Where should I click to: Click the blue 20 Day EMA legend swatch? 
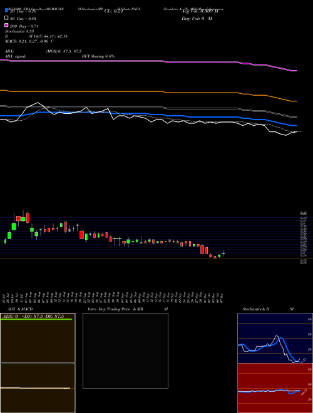coord(6,11)
